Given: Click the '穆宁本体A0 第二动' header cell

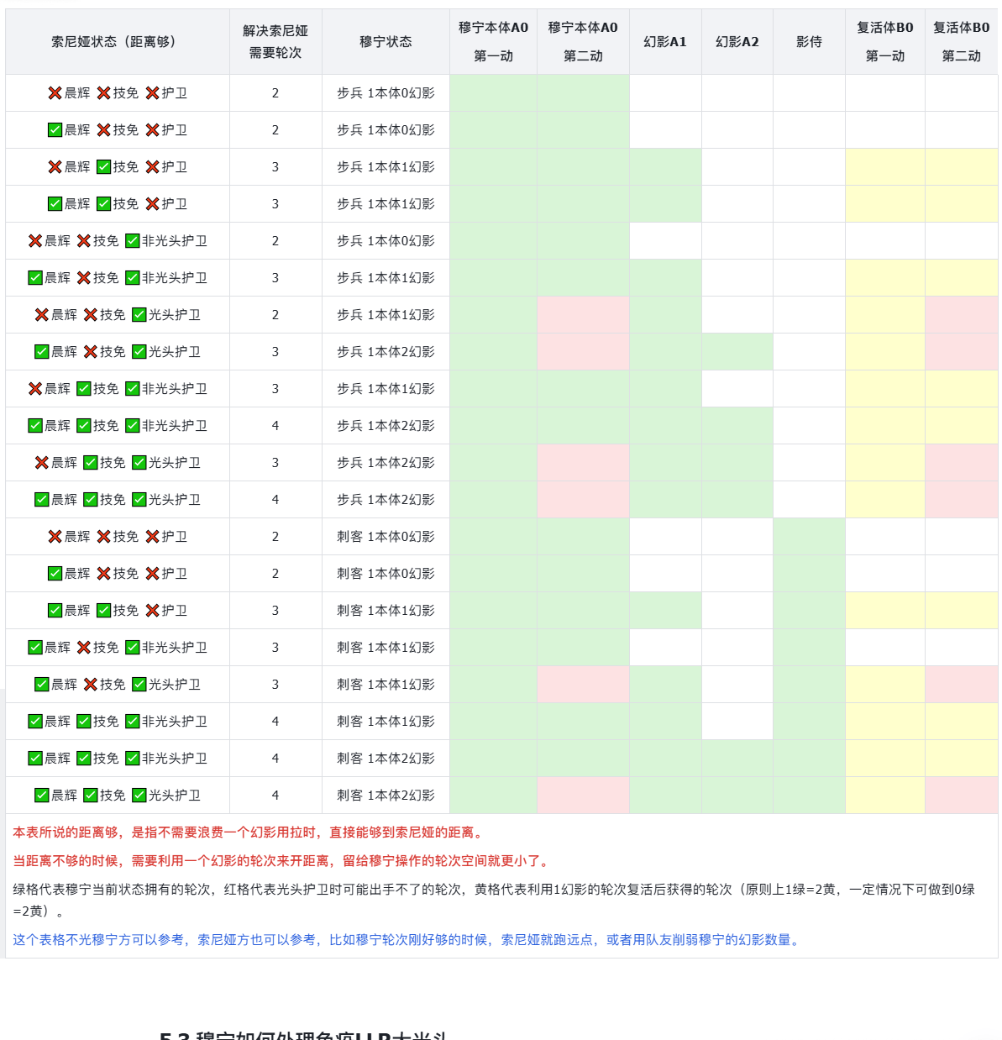Looking at the screenshot, I should [583, 42].
